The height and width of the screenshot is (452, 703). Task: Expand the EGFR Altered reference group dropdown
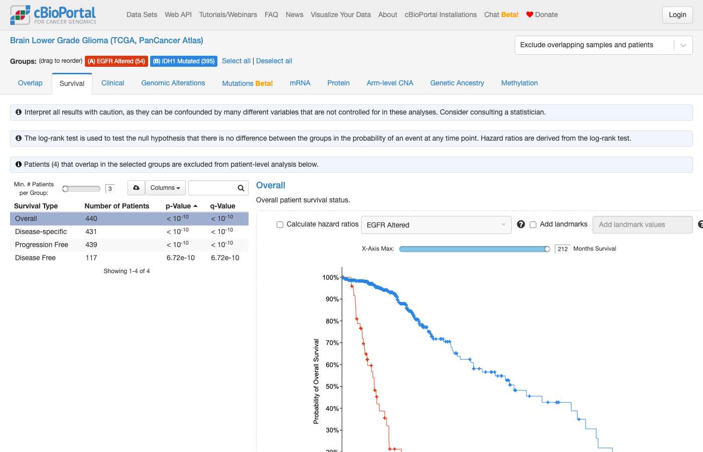point(436,225)
